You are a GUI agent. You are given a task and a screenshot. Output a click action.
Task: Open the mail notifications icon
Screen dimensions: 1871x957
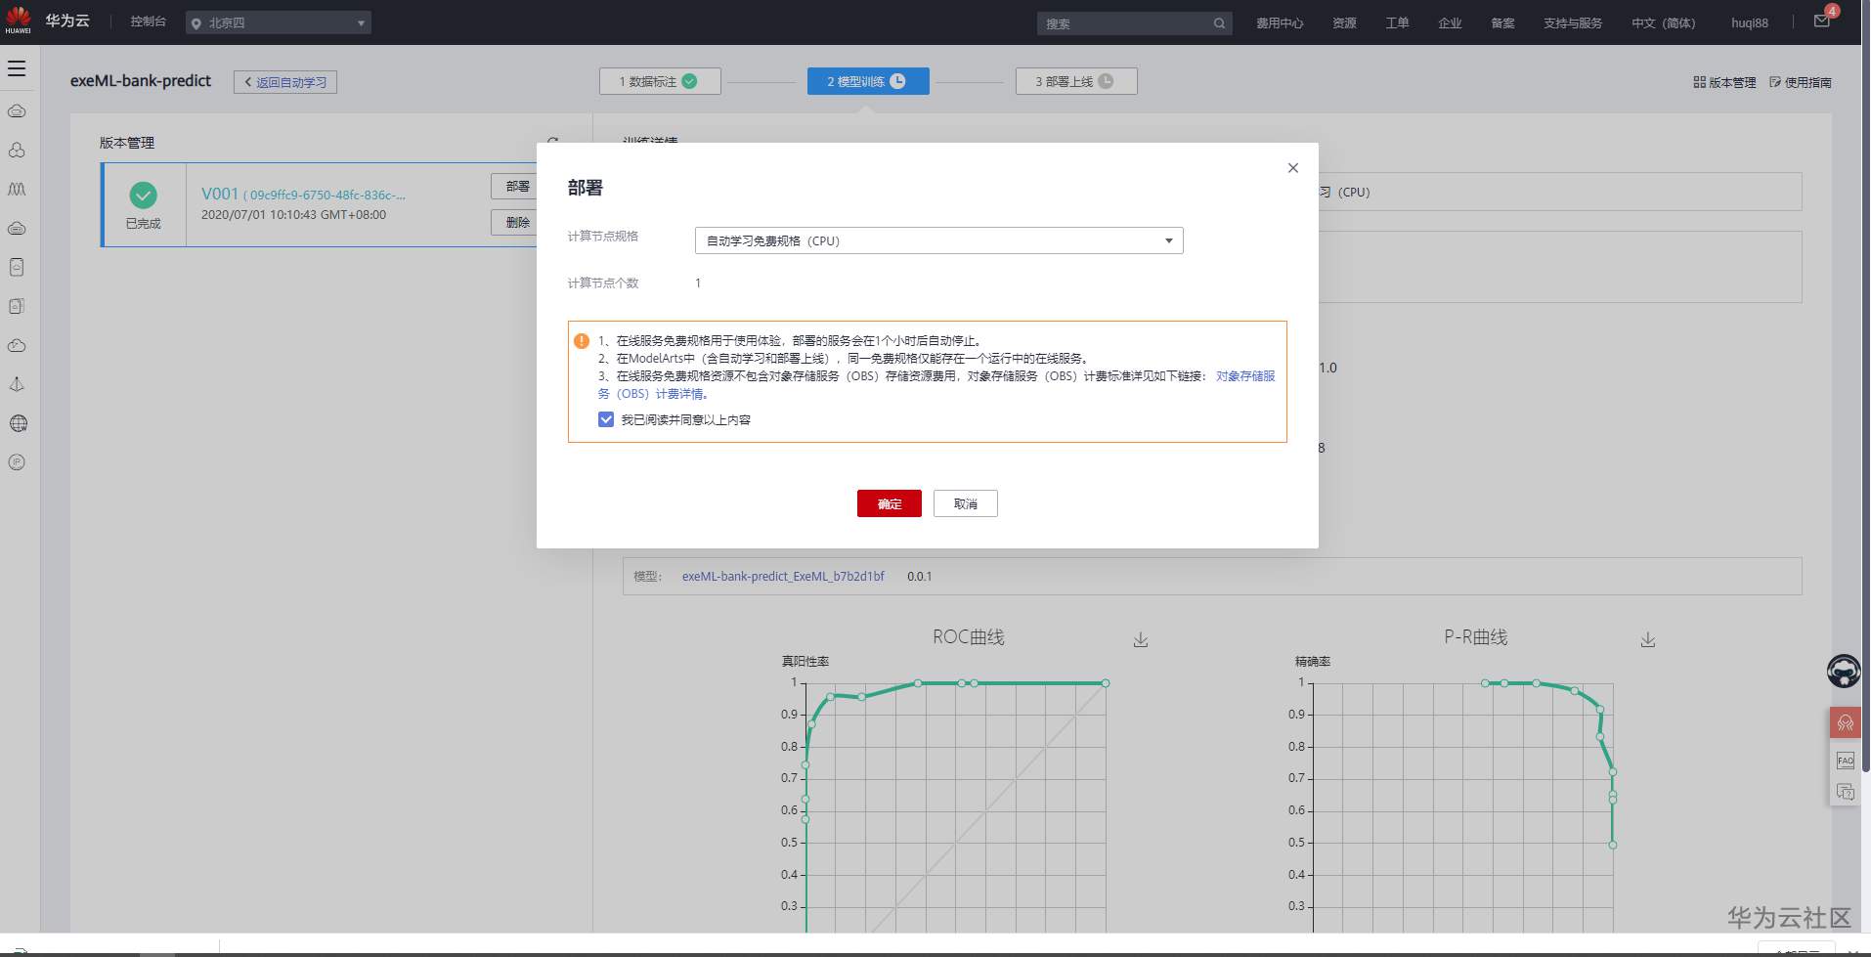1822,21
